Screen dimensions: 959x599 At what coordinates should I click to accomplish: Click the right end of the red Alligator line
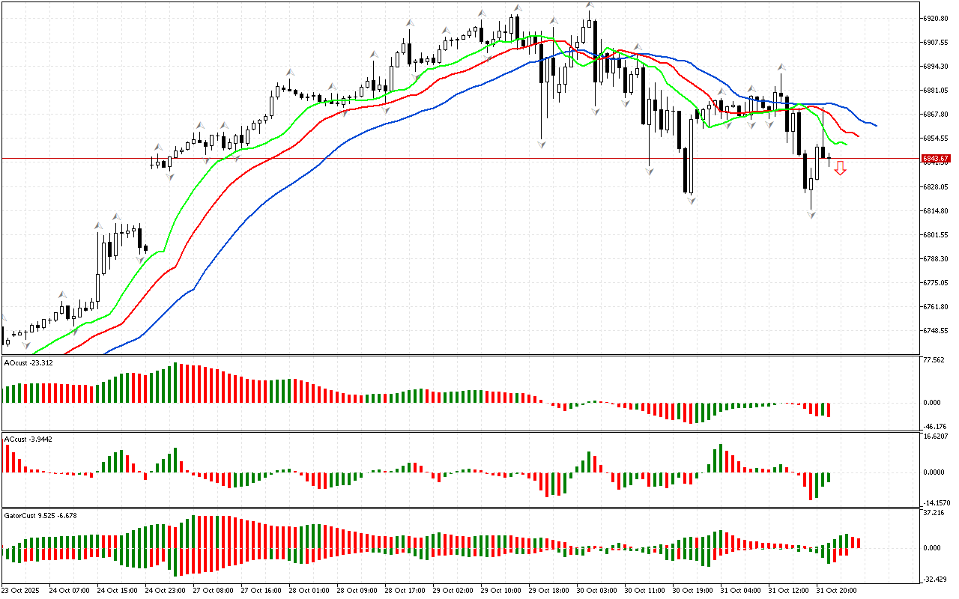[857, 136]
